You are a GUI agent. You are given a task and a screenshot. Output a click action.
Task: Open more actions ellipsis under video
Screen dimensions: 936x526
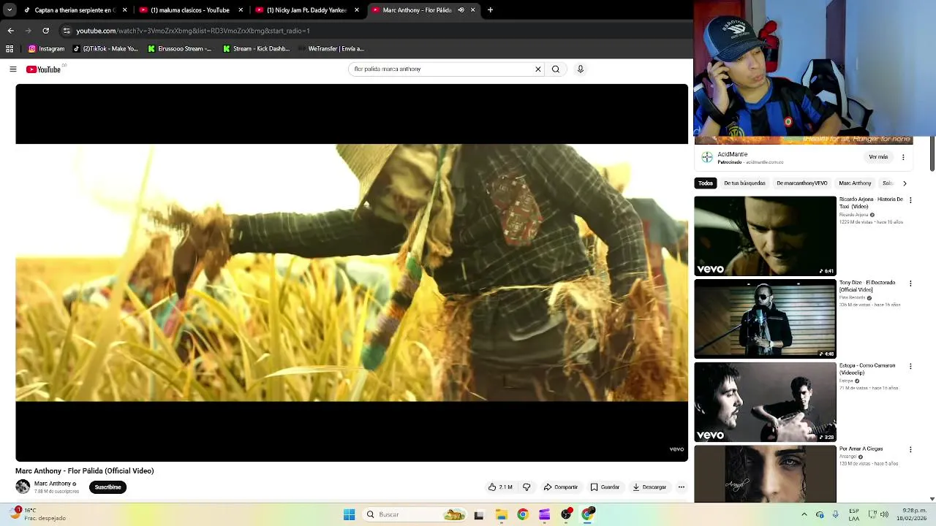(681, 487)
